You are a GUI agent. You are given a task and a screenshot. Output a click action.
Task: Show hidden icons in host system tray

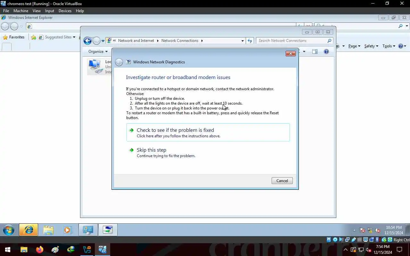345,250
